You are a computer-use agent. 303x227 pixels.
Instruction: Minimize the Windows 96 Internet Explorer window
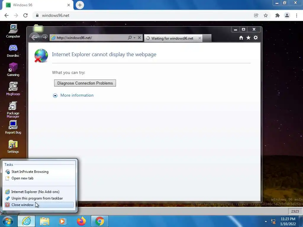235,30
